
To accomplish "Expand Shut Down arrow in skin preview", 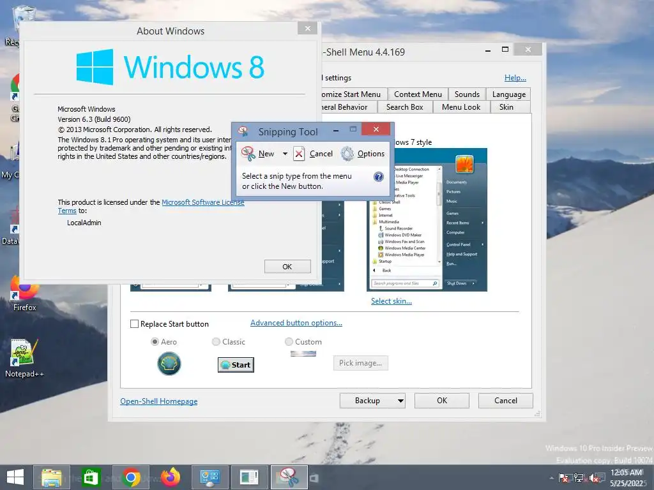I will [x=473, y=283].
